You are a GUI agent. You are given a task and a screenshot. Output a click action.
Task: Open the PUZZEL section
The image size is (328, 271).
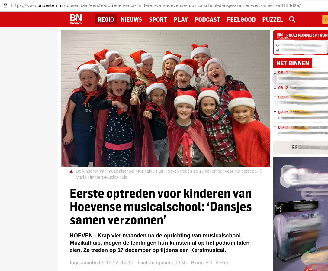point(272,19)
